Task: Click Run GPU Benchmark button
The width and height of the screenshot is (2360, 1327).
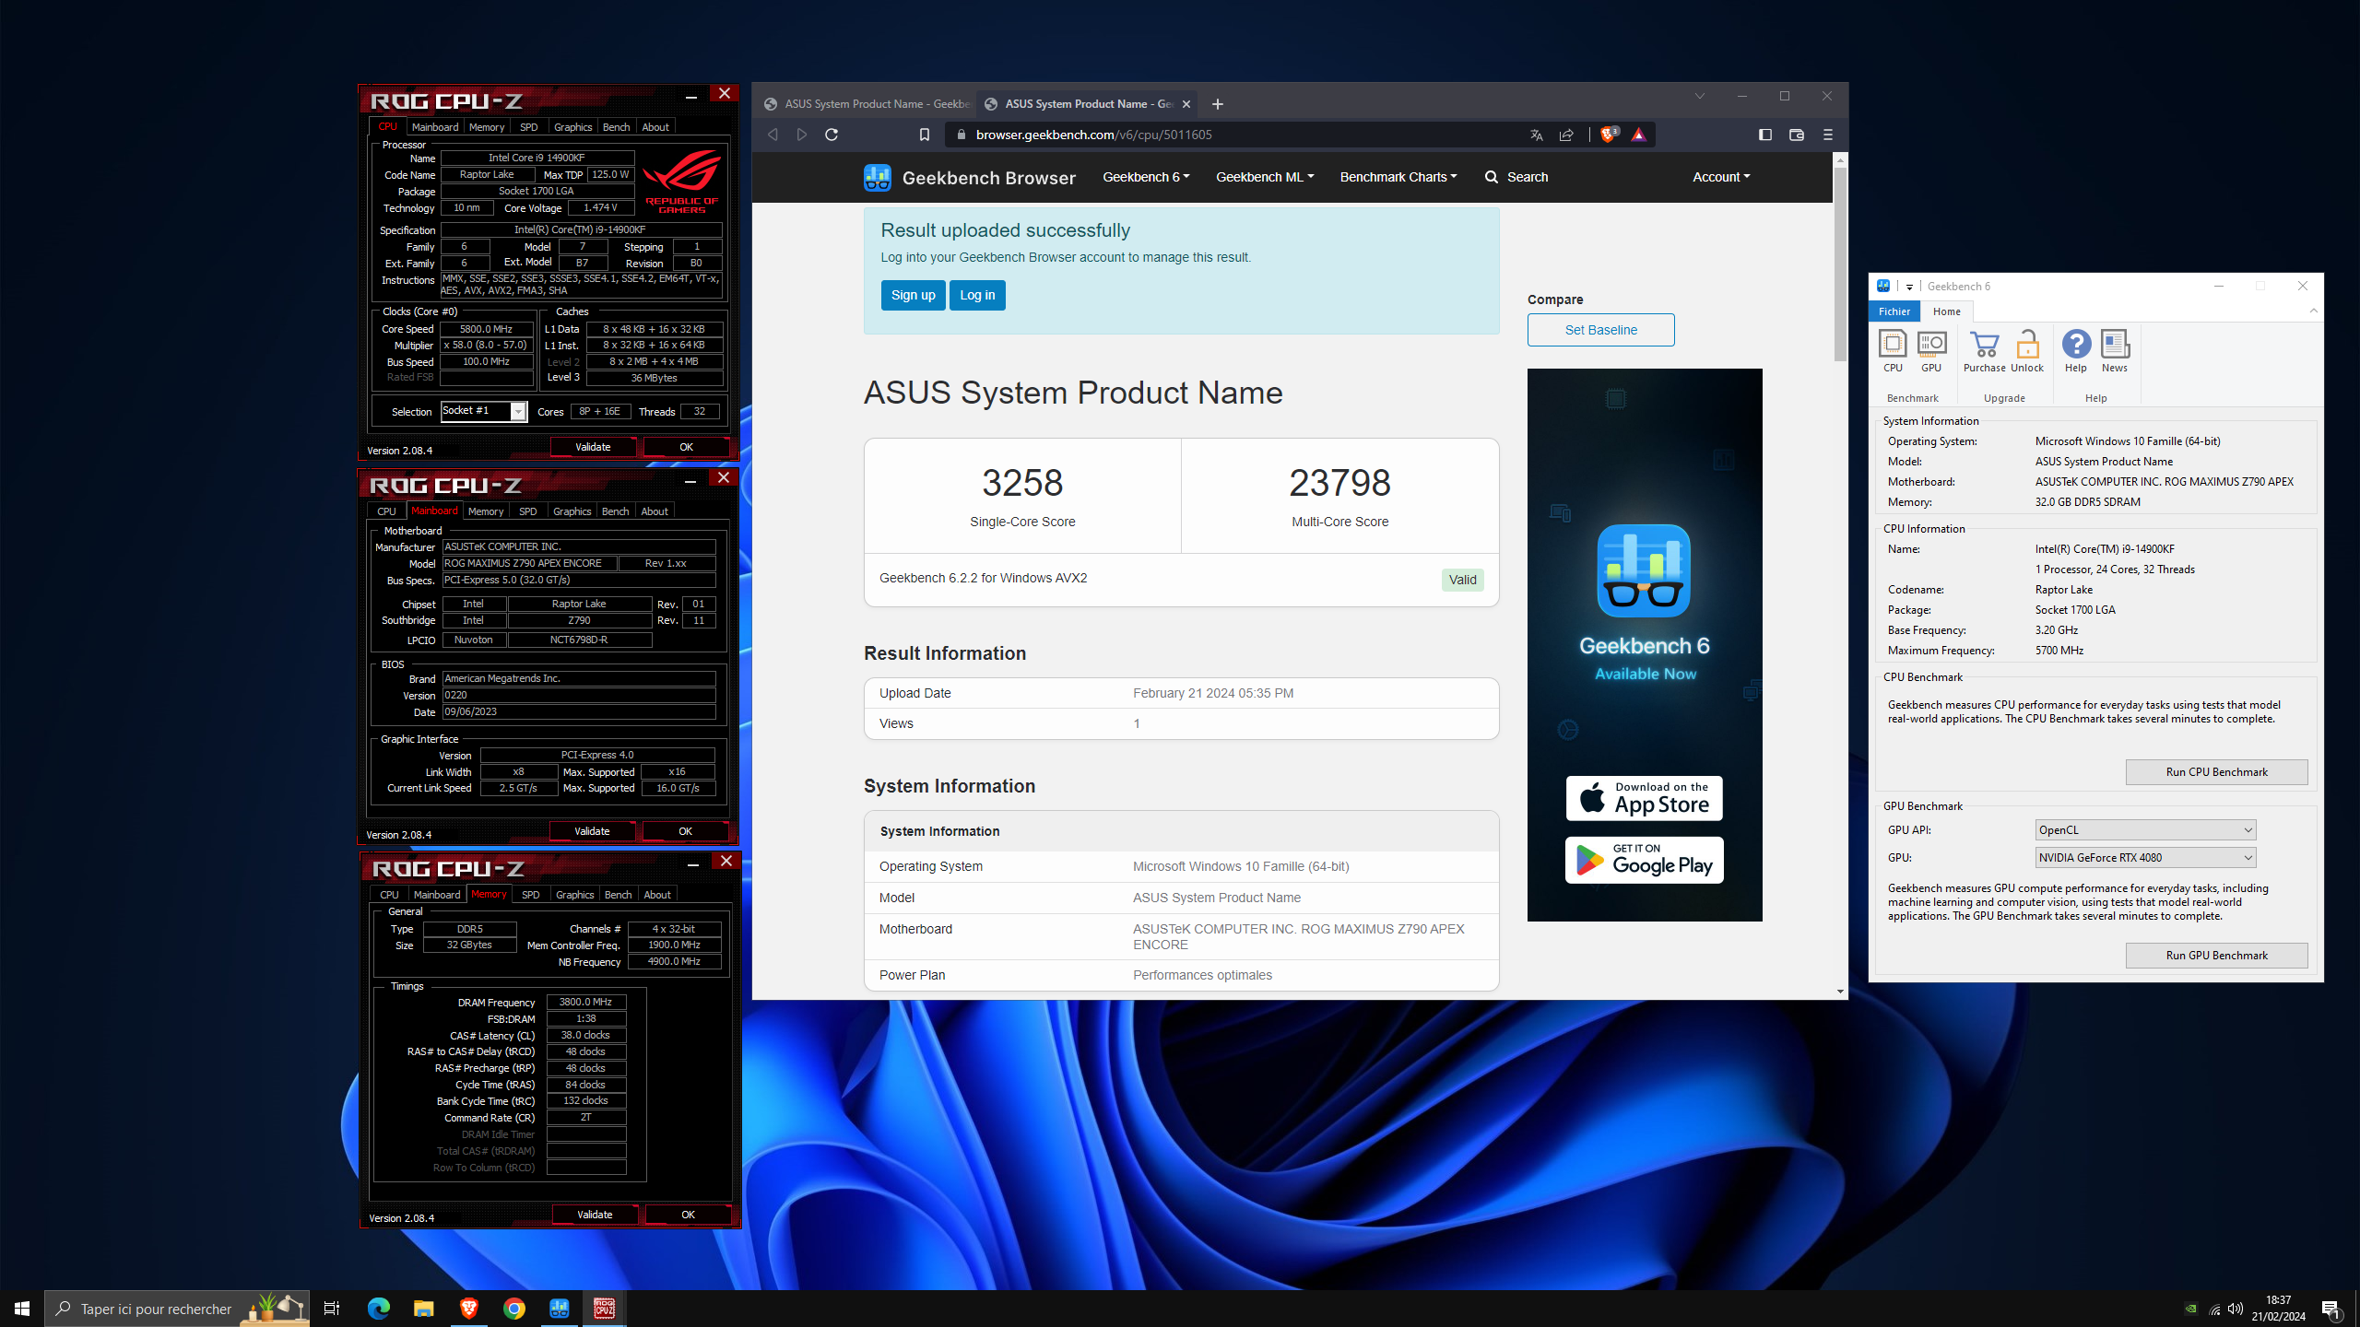Action: pos(2216,956)
